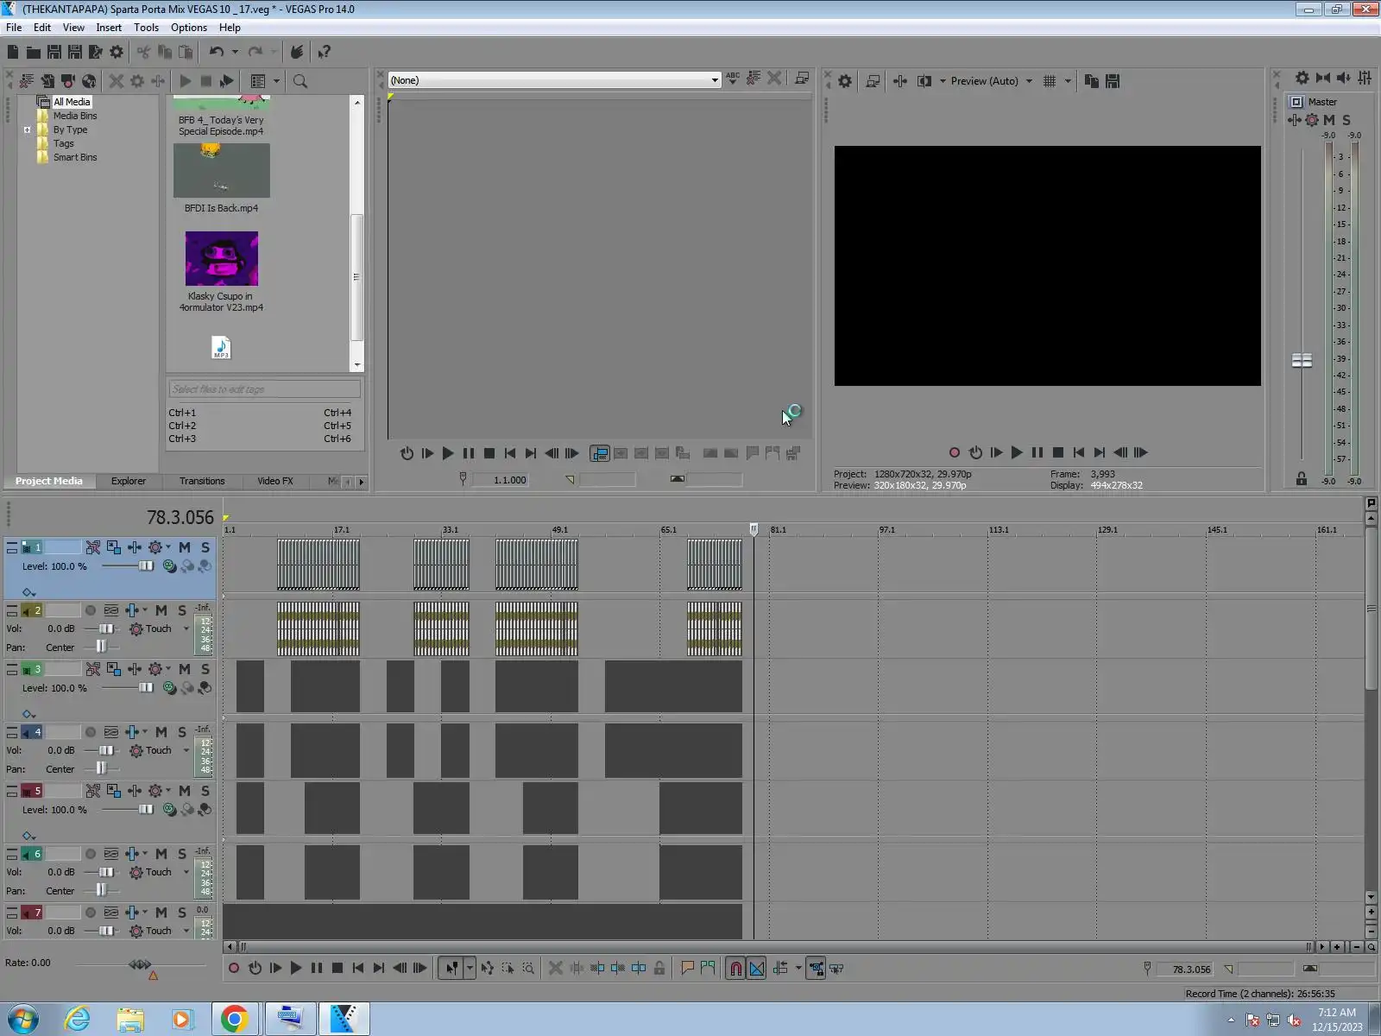The width and height of the screenshot is (1381, 1036).
Task: Stop playback in Video Preview transport
Action: pyautogui.click(x=1058, y=452)
